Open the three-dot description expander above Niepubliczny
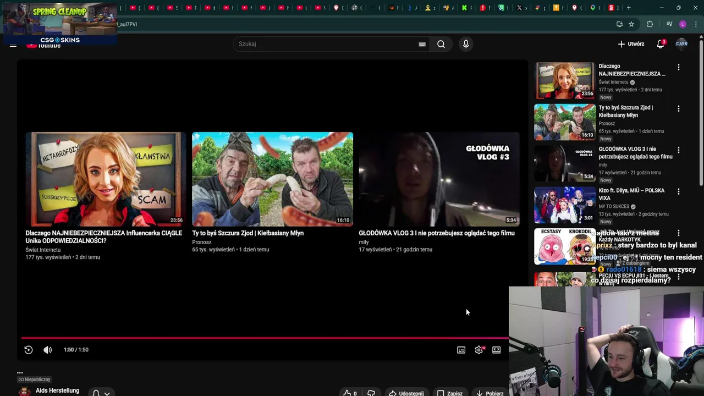Image resolution: width=704 pixels, height=396 pixels. pyautogui.click(x=20, y=372)
